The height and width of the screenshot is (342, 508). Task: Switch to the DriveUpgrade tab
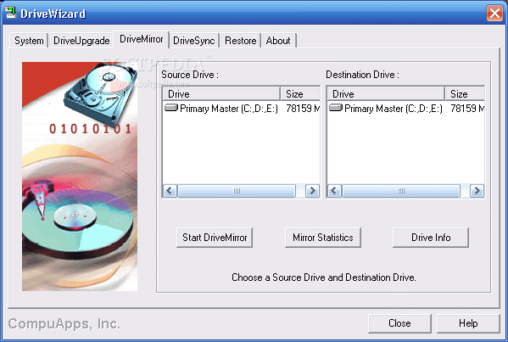coord(81,41)
